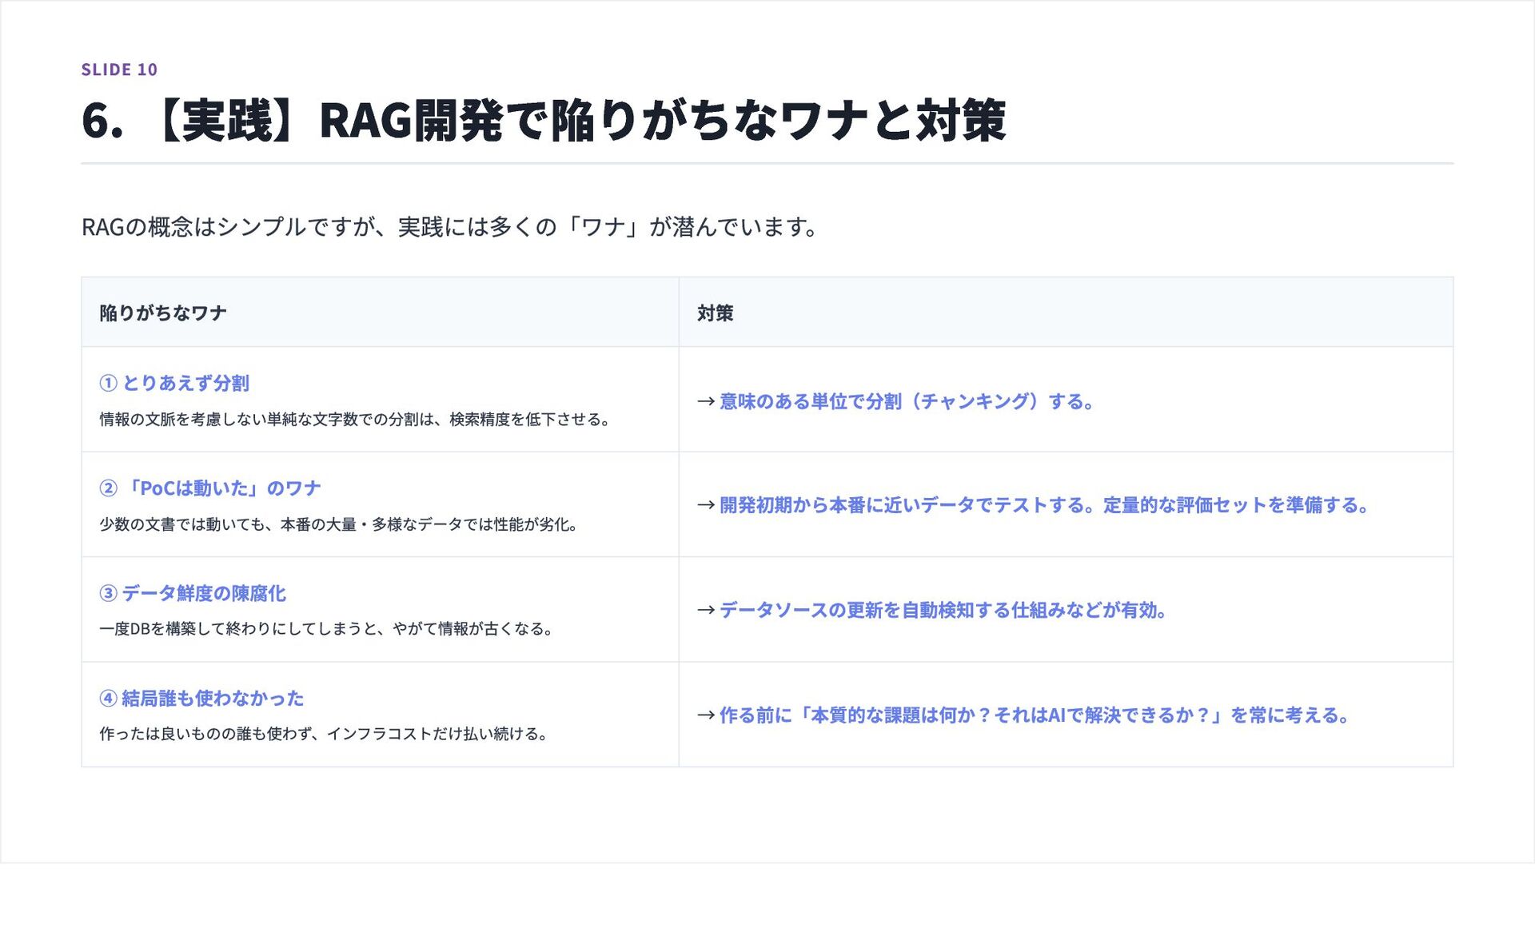Click the intro sentence starting with RAGの概念
This screenshot has width=1535, height=932.
(449, 227)
